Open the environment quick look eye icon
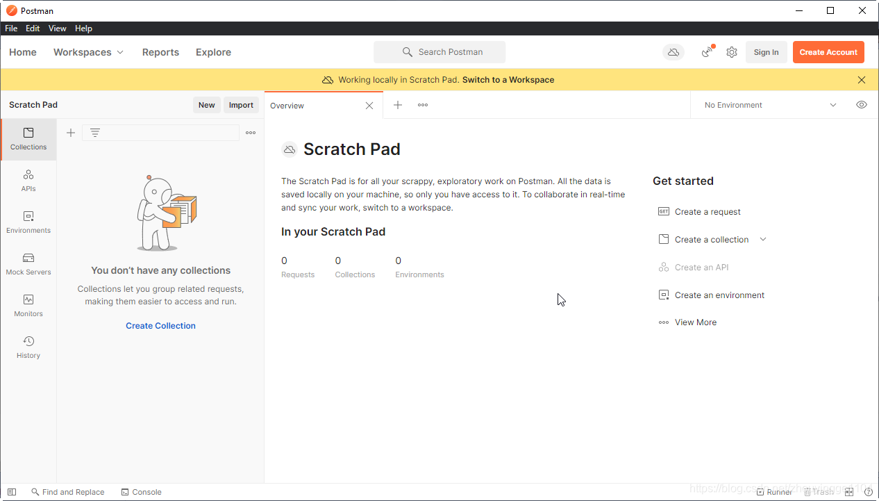 (861, 104)
